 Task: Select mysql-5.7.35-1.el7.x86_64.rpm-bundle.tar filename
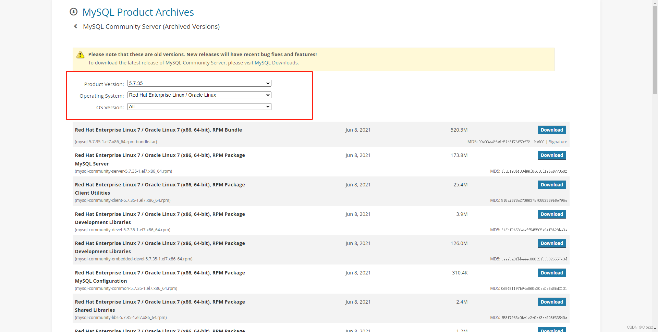(116, 142)
